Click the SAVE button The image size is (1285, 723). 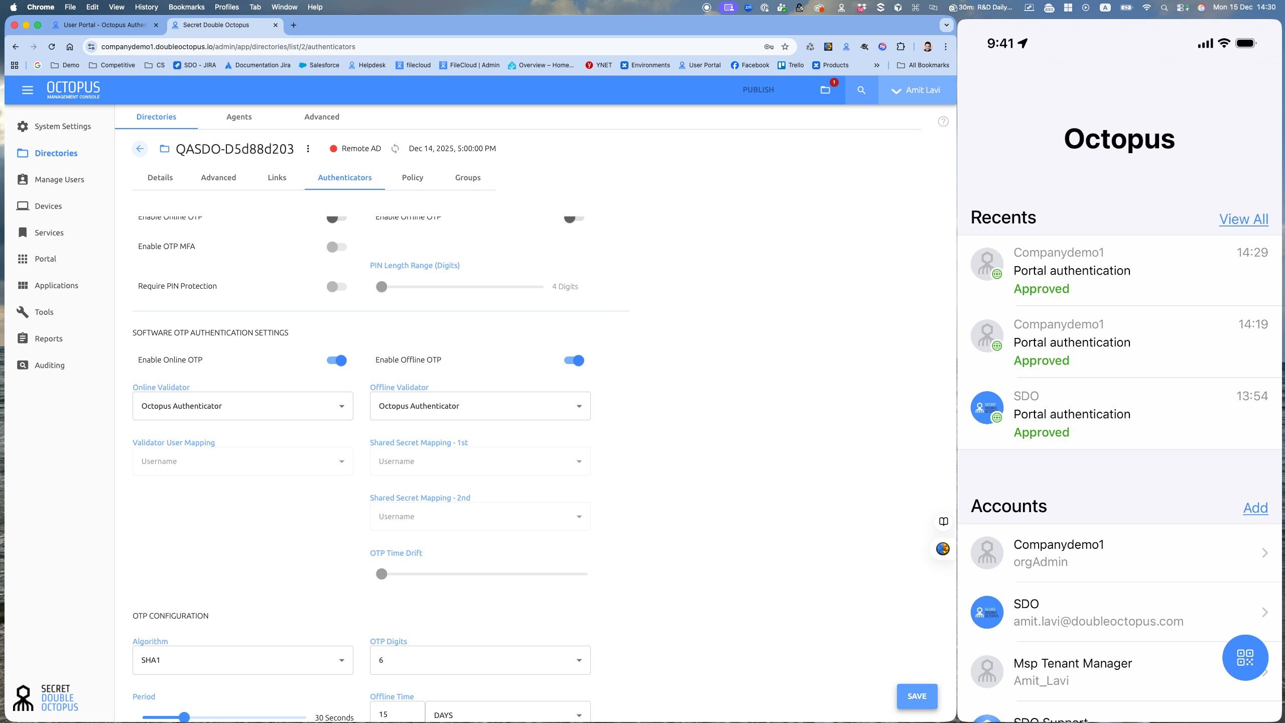917,696
